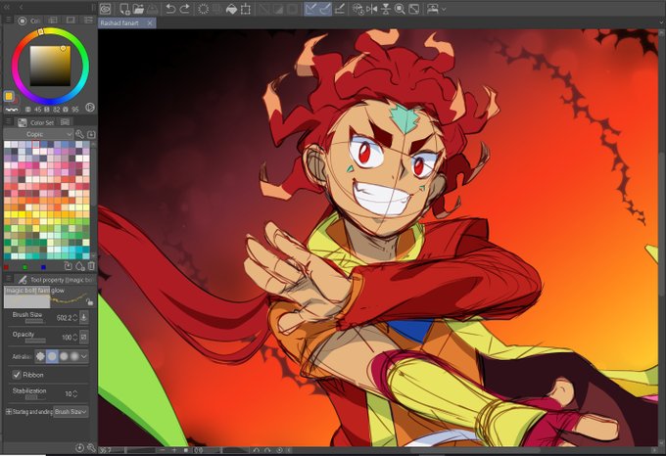Open the Copic color set dropdown
The height and width of the screenshot is (456, 666).
(38, 134)
